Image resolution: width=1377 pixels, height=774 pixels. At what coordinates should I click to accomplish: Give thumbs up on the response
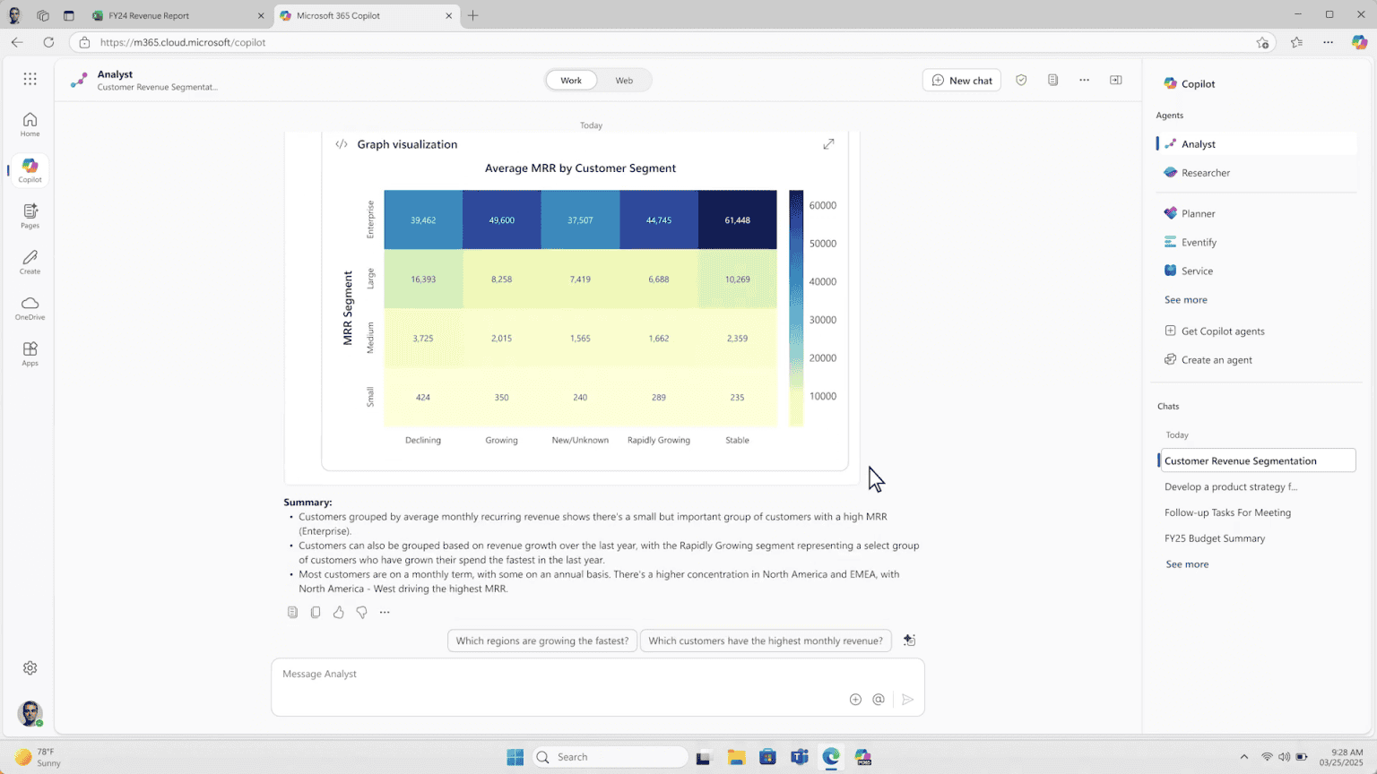pyautogui.click(x=339, y=613)
